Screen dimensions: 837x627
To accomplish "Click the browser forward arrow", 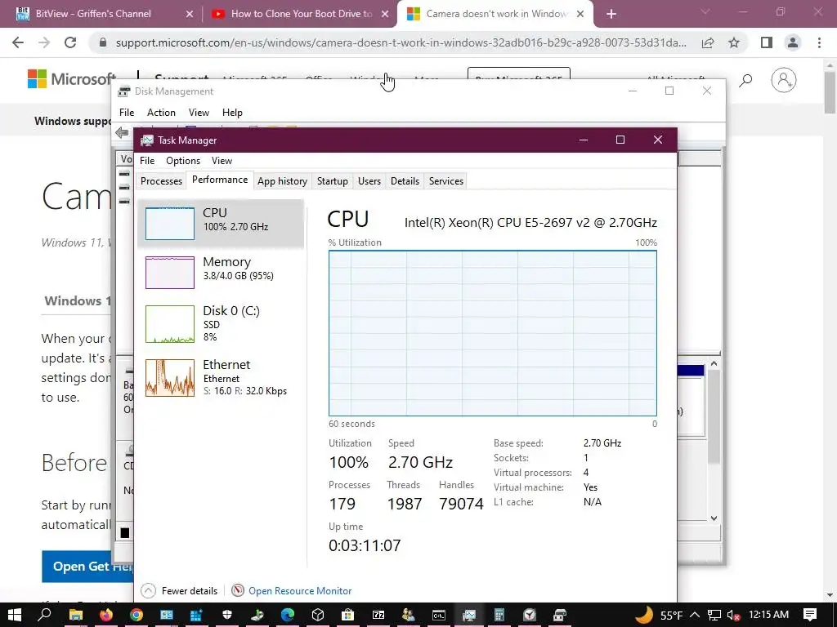I will point(44,42).
